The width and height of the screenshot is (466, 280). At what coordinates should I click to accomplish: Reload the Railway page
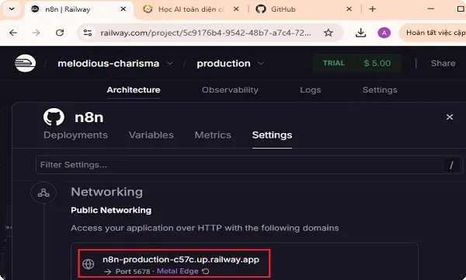click(60, 33)
